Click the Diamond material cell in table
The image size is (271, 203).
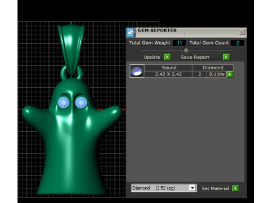pos(213,68)
